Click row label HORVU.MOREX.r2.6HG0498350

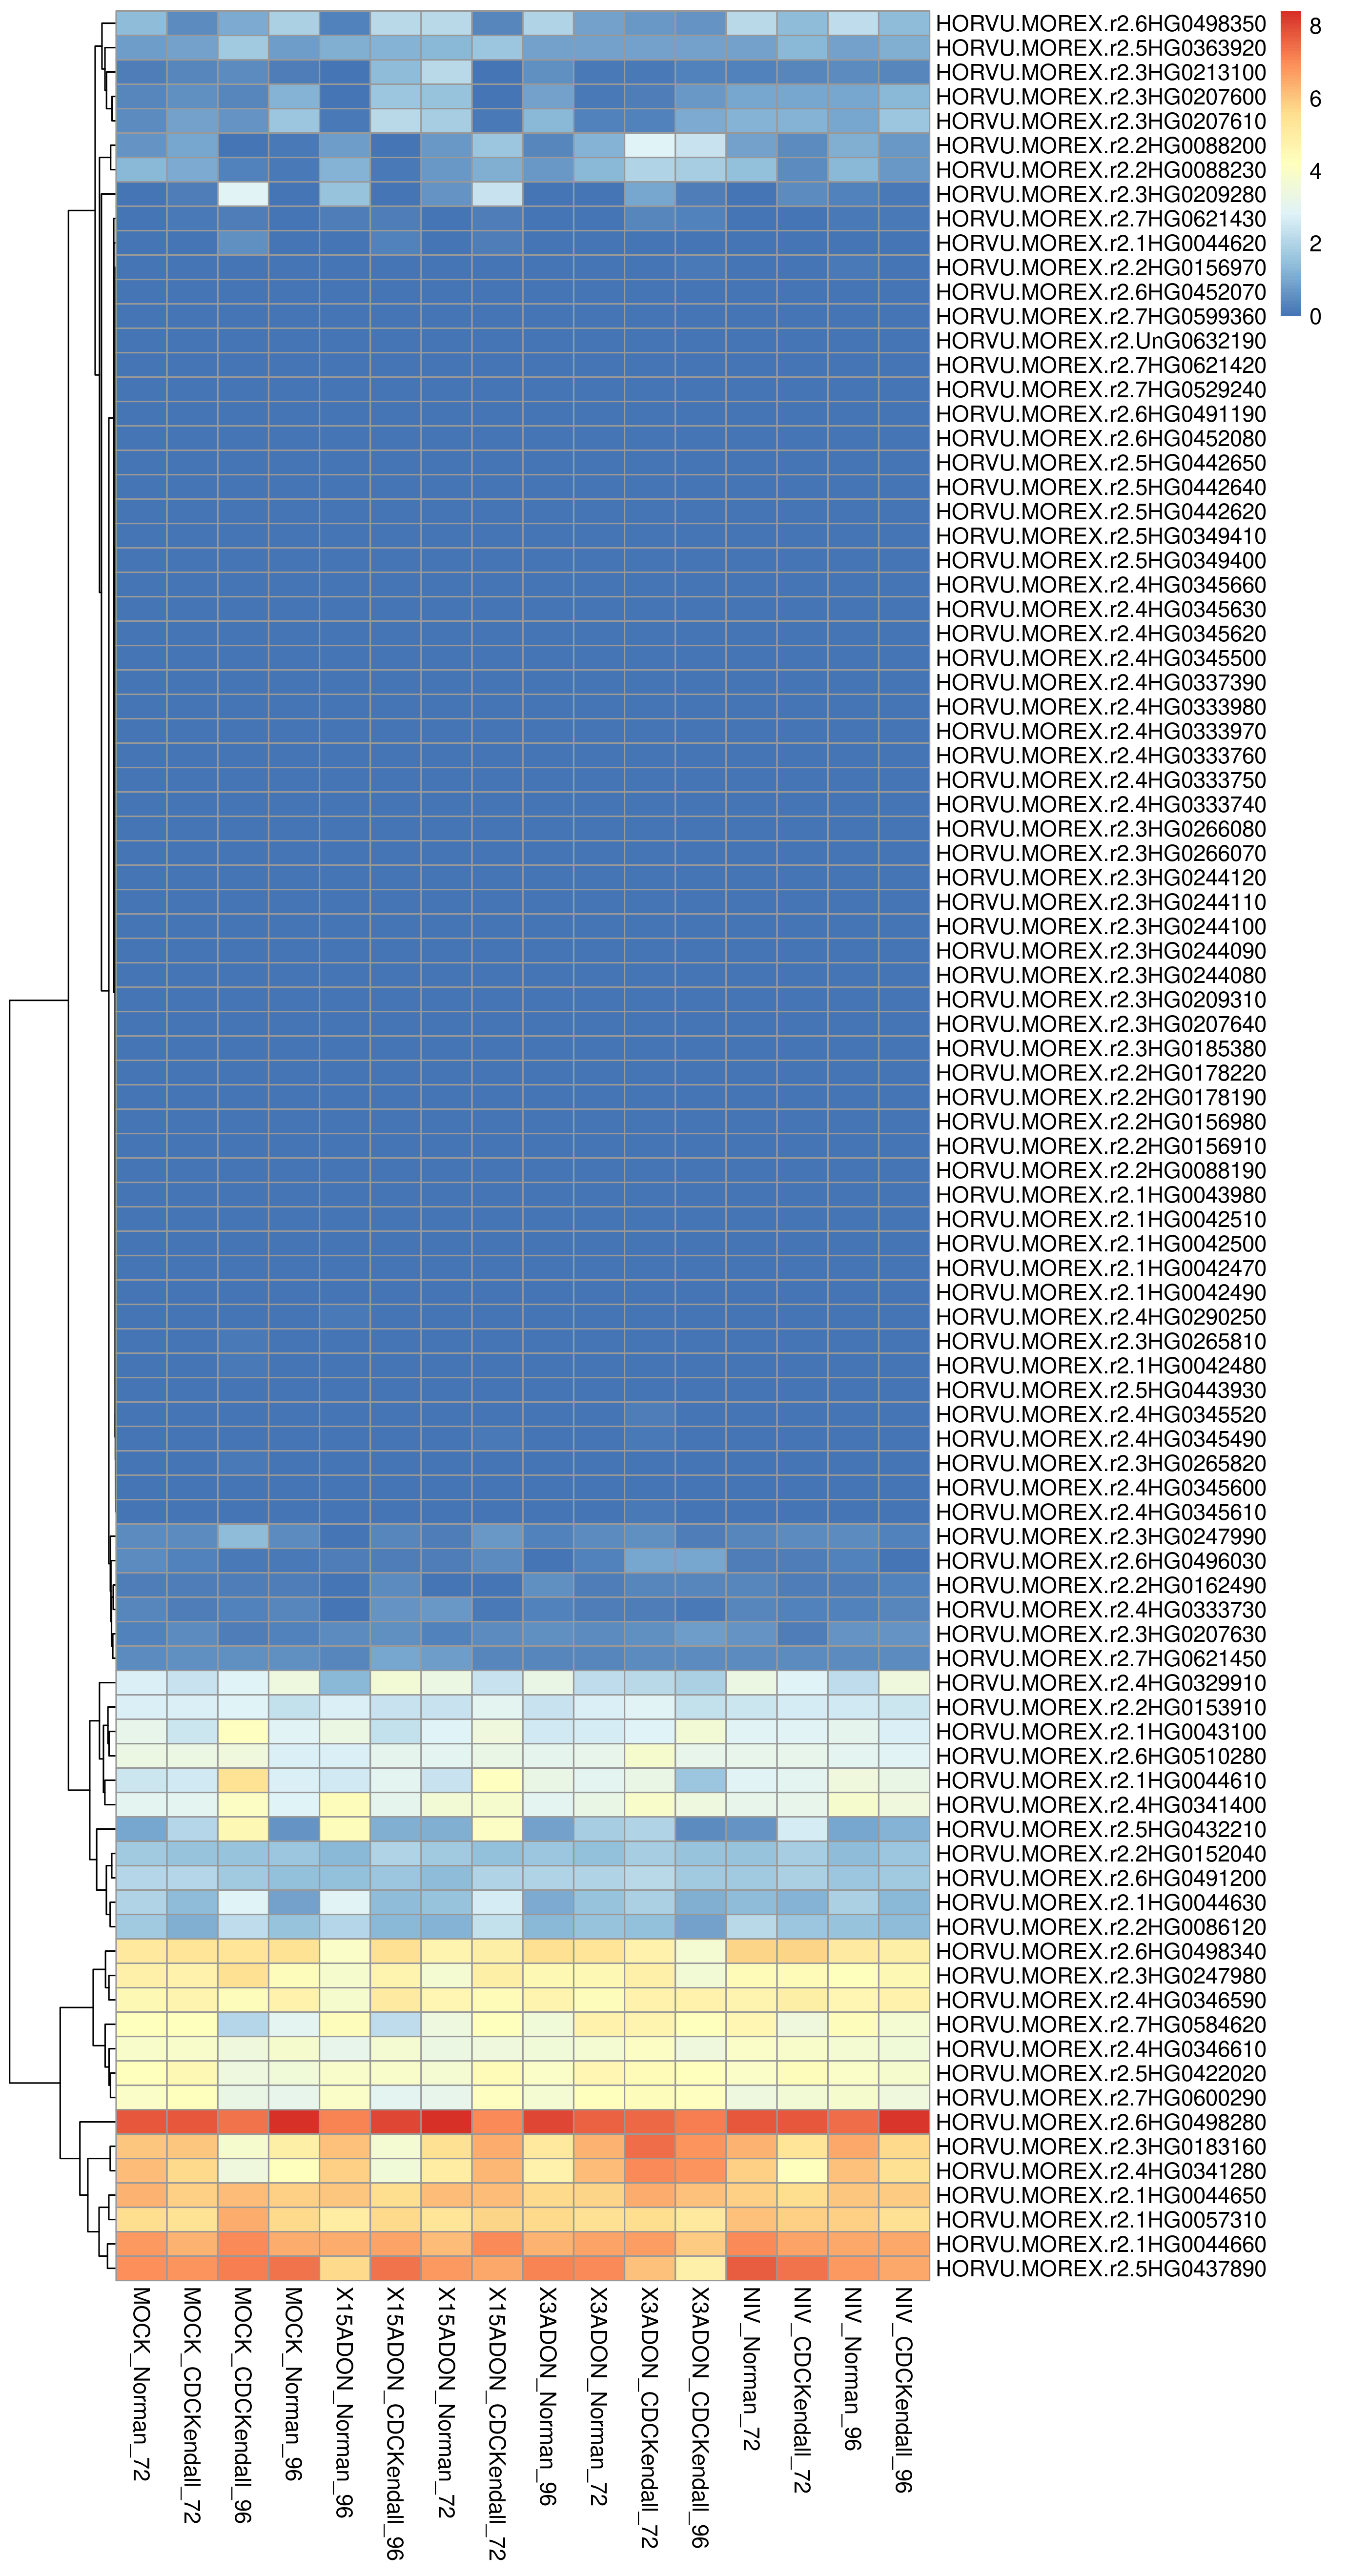pyautogui.click(x=1101, y=24)
